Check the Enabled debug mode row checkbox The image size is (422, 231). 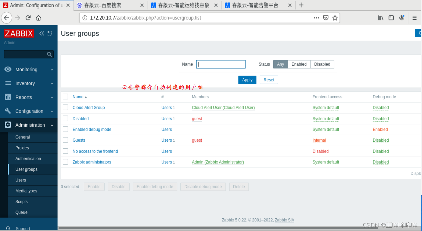point(65,129)
